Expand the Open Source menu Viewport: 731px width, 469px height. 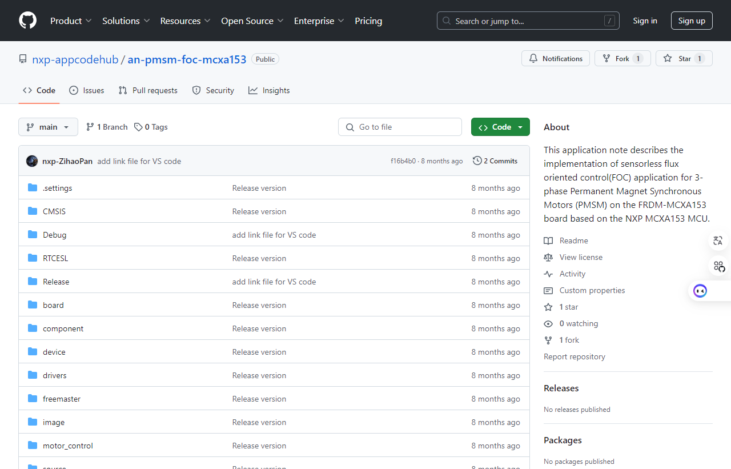coord(252,21)
